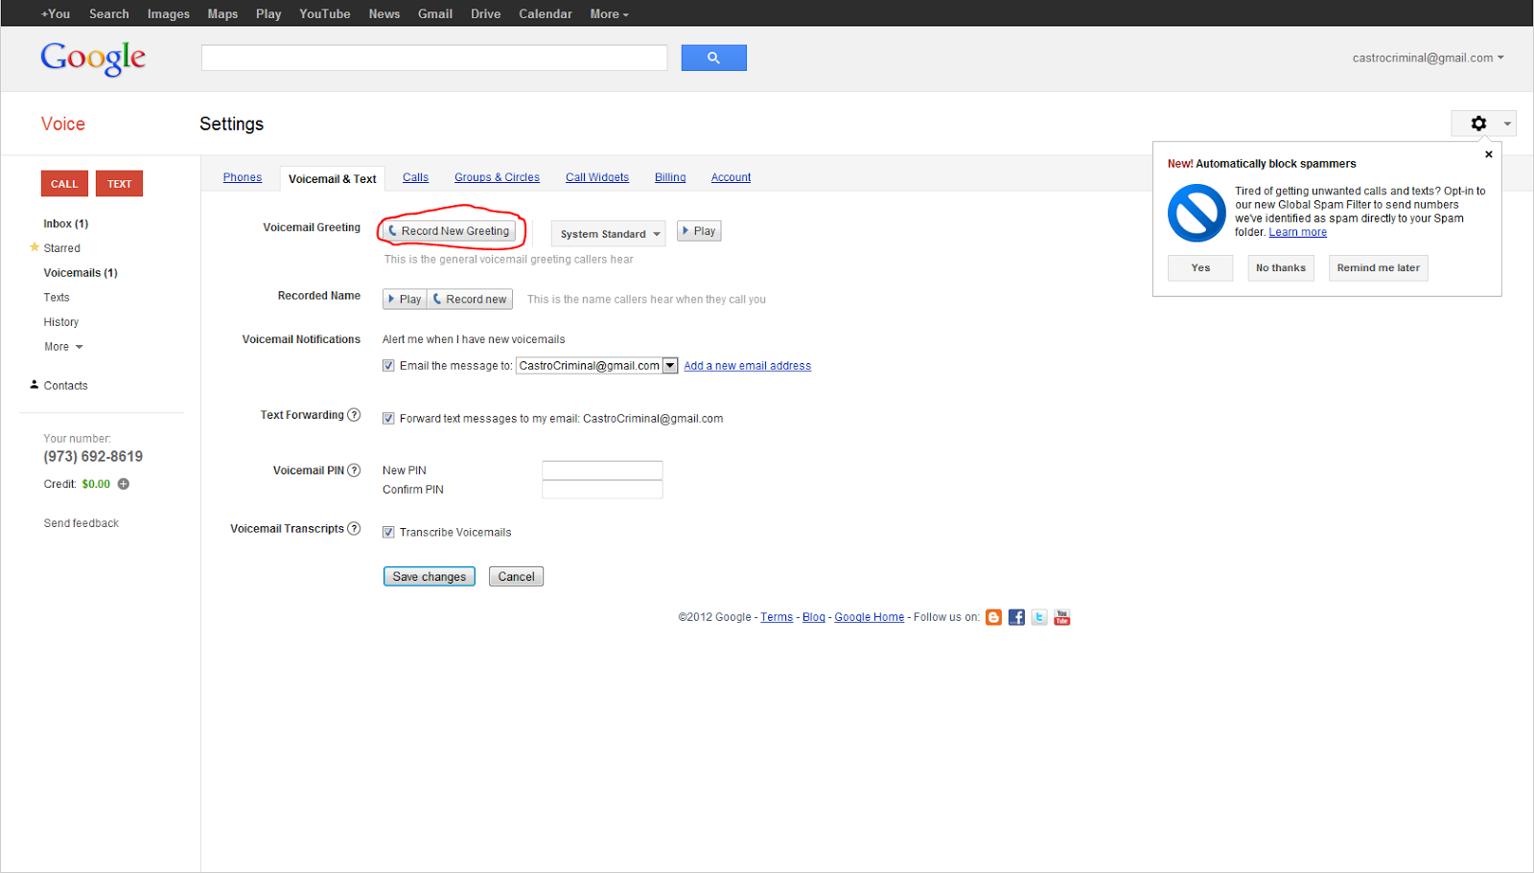Expand the More item in sidebar
The width and height of the screenshot is (1534, 873).
pyautogui.click(x=63, y=347)
